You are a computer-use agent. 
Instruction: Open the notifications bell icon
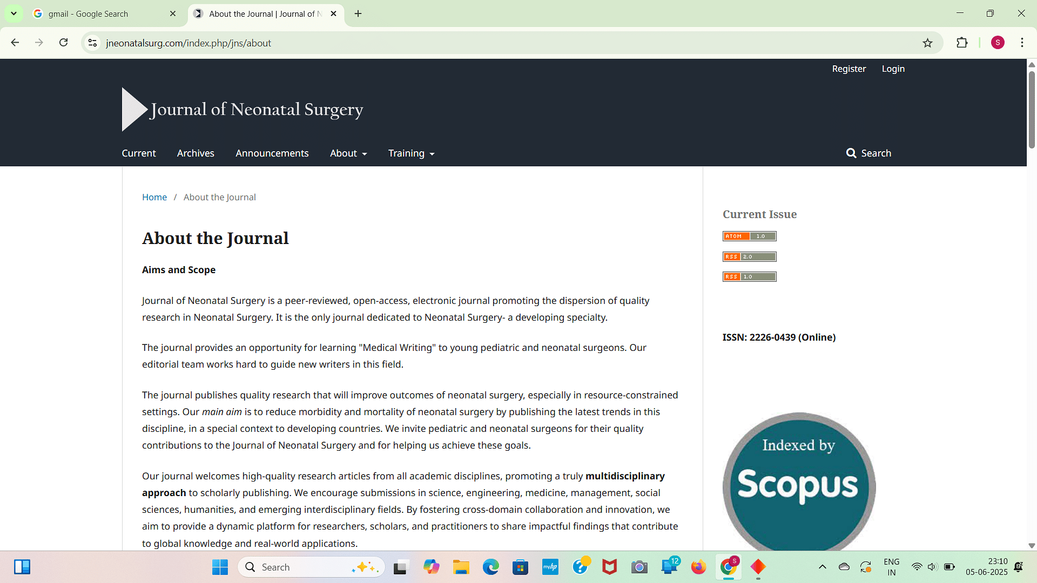coord(1019,567)
